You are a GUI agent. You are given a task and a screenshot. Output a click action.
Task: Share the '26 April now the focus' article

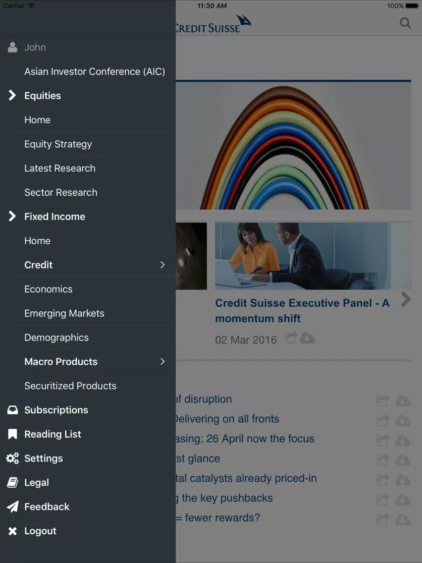(383, 440)
